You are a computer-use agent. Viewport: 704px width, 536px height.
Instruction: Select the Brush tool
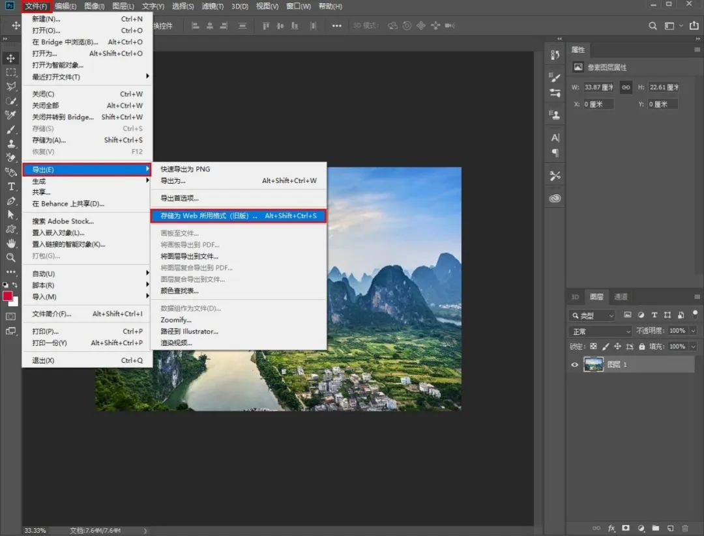coord(11,130)
